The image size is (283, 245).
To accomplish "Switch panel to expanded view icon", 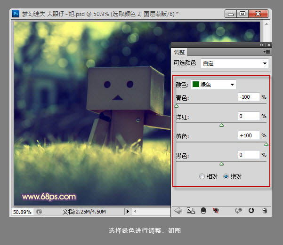I will pyautogui.click(x=191, y=211).
